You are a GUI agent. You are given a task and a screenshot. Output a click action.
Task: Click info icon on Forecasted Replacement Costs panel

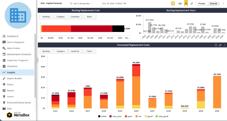pos(216,45)
